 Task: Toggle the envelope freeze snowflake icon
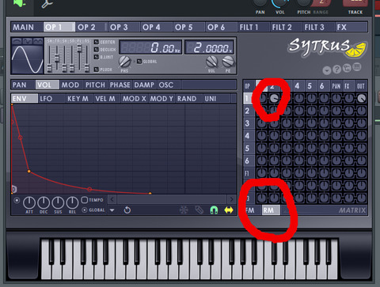(184, 210)
